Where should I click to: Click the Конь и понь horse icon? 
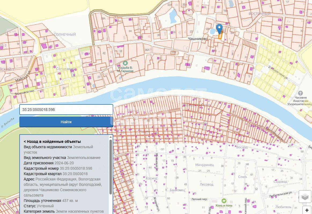coord(224,201)
